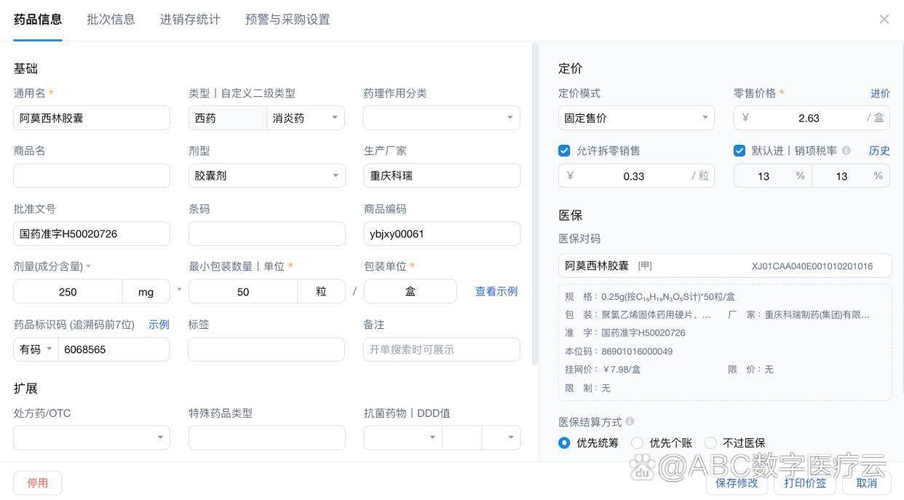The width and height of the screenshot is (904, 500).
Task: Click the minimum unit 粒 field
Action: [321, 291]
